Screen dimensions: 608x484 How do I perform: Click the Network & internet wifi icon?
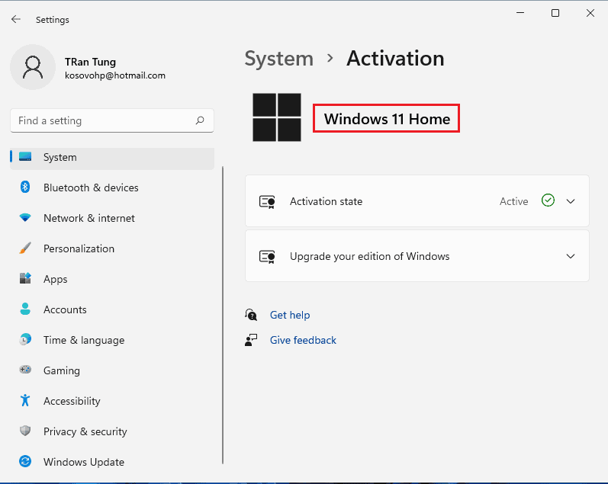coord(25,218)
